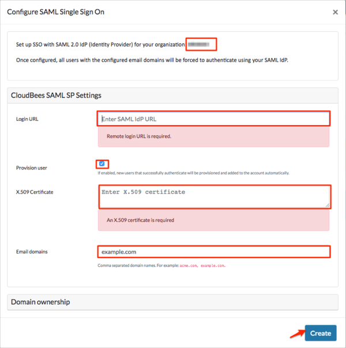Click the blurred organization name
The width and height of the screenshot is (346, 348).
click(200, 44)
